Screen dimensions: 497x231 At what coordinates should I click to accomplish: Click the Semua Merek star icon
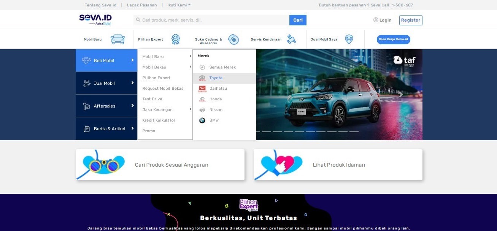click(202, 67)
